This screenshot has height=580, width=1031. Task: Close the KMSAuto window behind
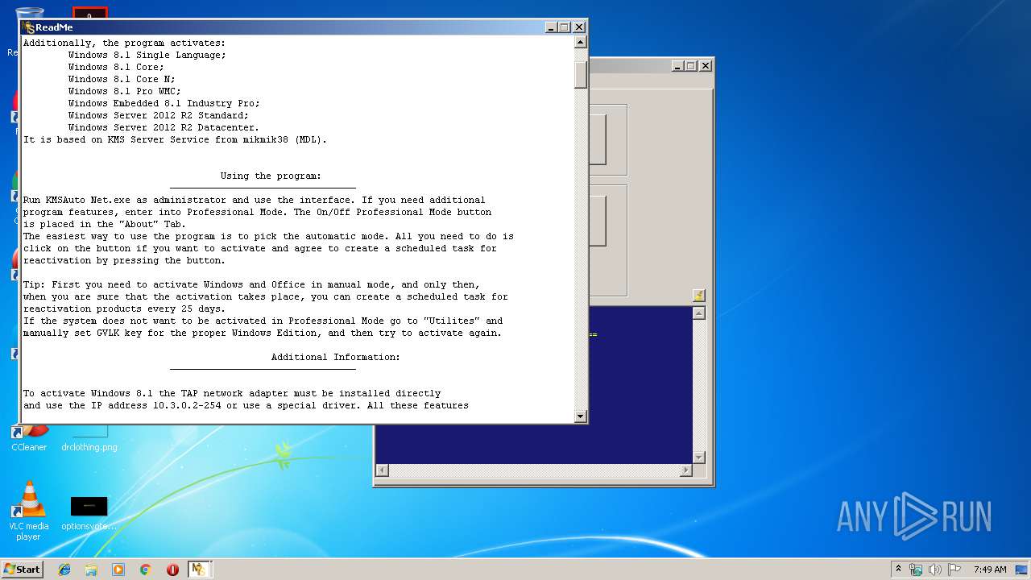coord(706,66)
